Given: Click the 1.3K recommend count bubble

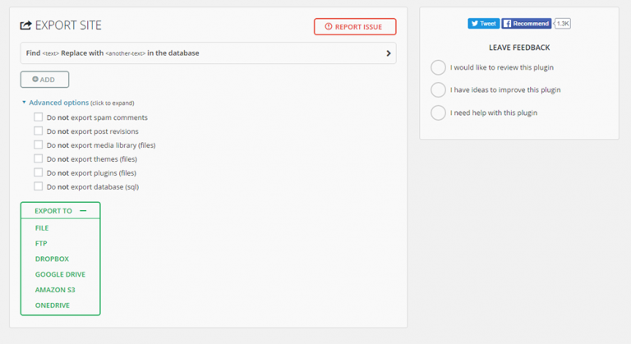Looking at the screenshot, I should (563, 24).
